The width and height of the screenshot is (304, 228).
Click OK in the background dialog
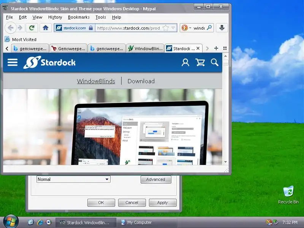[x=101, y=203]
